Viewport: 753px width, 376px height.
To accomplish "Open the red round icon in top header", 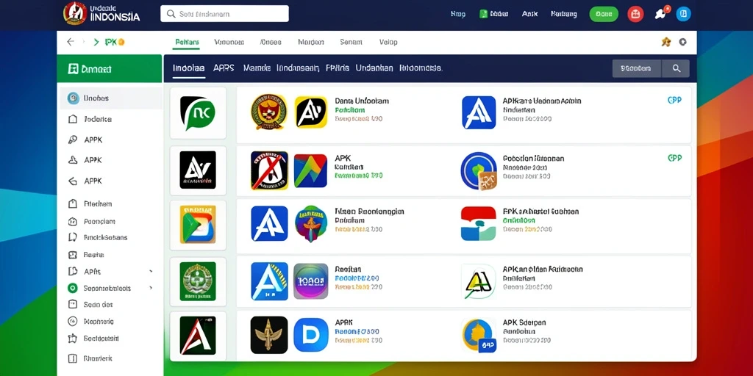I will tap(635, 14).
